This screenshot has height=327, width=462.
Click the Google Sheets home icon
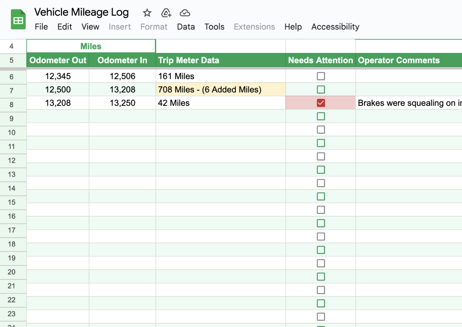(18, 20)
